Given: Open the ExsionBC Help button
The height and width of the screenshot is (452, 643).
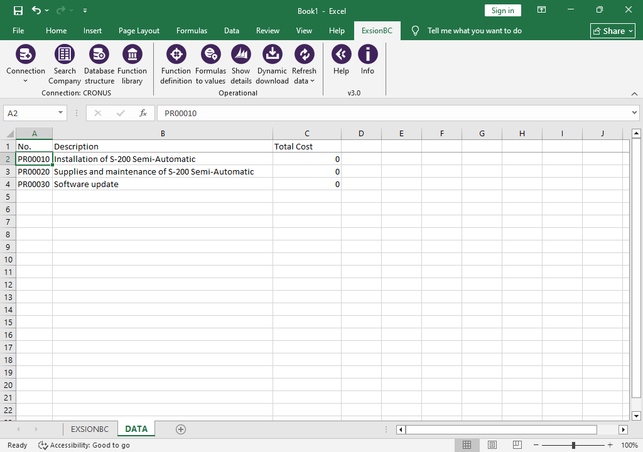Looking at the screenshot, I should click(x=341, y=60).
